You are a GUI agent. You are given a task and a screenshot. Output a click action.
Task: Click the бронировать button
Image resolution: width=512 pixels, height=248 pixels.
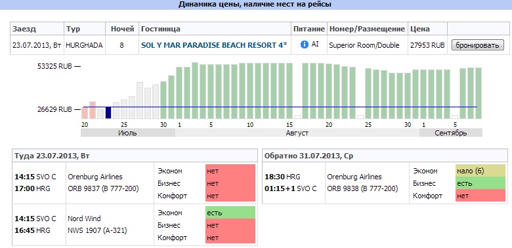point(477,45)
